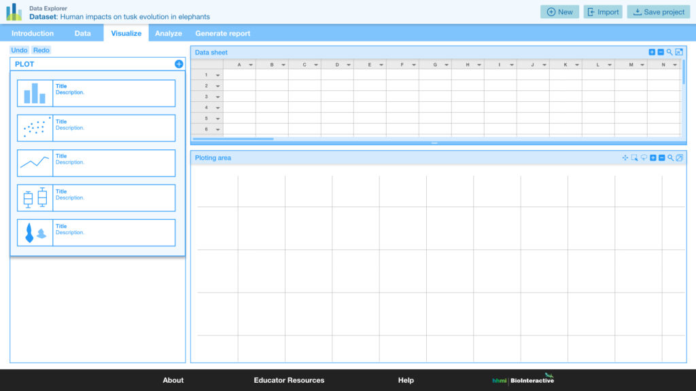Add a new plot with the plus icon
The image size is (696, 391).
(179, 64)
